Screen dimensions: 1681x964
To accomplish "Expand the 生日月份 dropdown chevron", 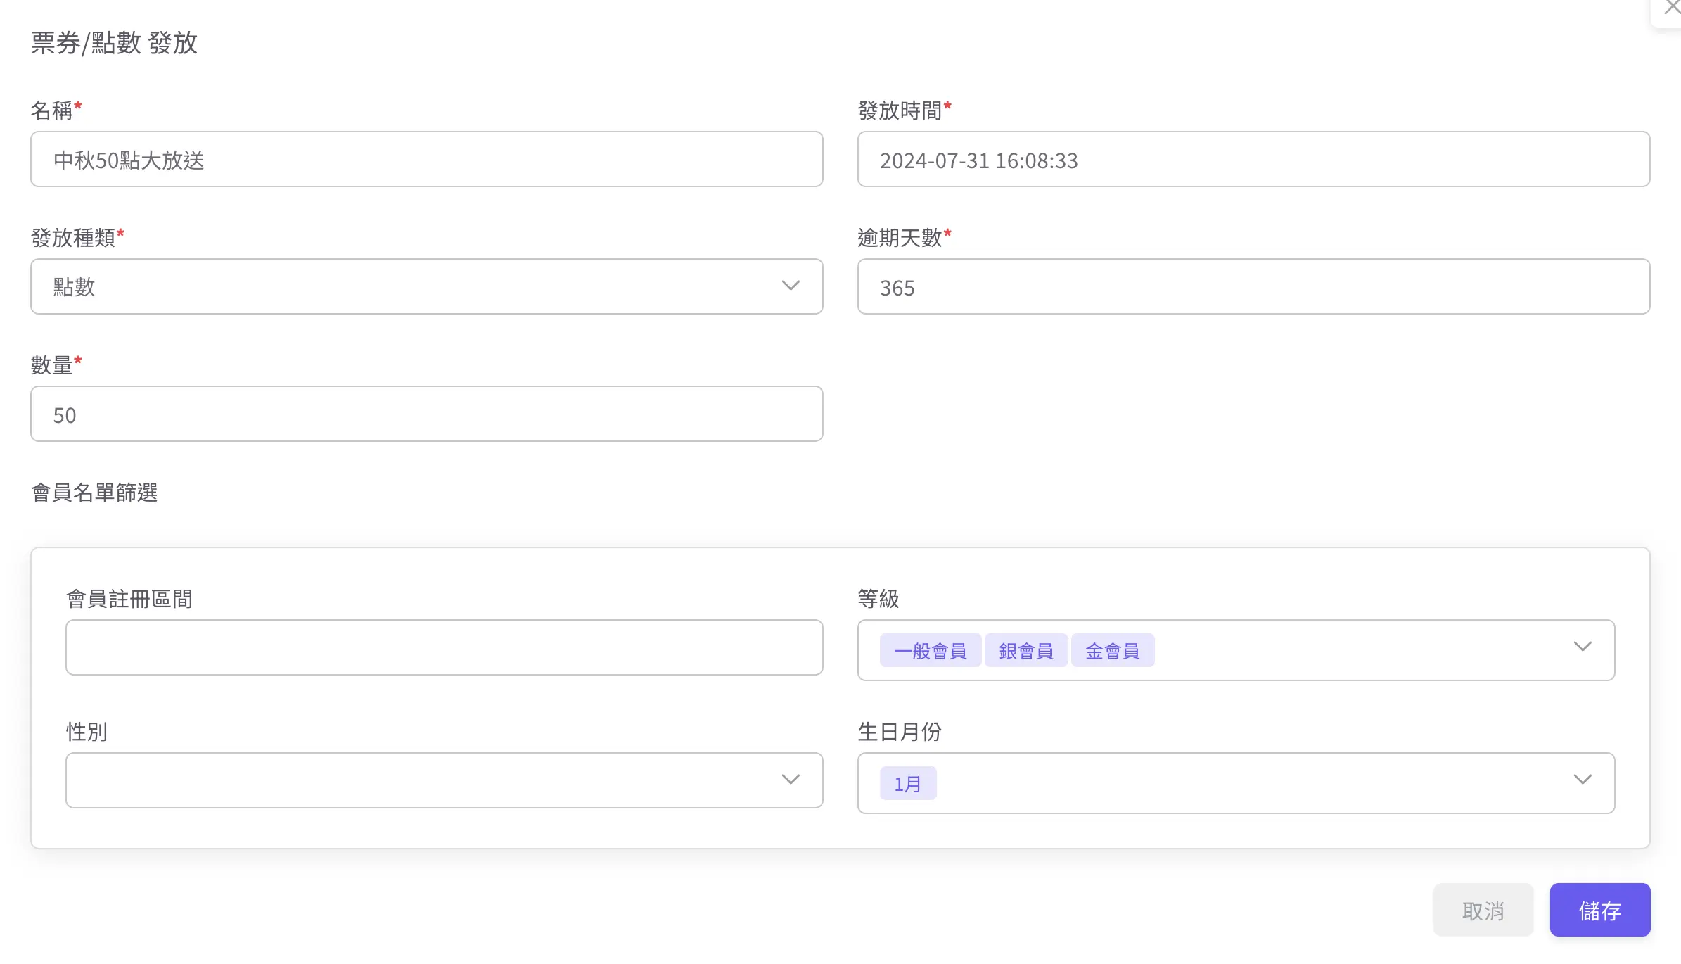I will point(1582,780).
